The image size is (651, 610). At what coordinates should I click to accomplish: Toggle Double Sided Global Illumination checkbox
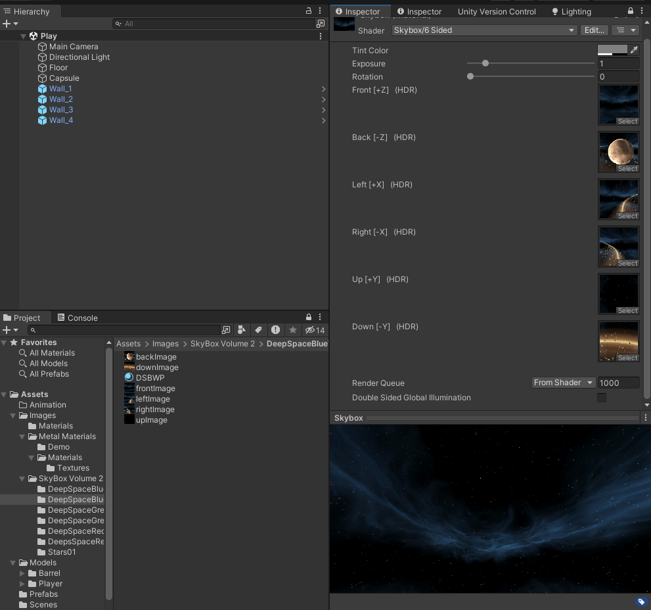point(602,398)
